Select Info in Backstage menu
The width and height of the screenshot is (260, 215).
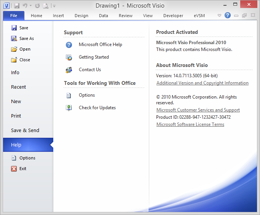[x=15, y=72]
